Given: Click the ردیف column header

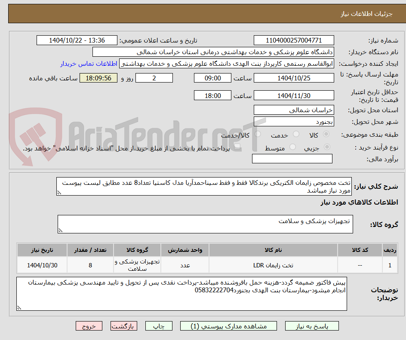Looking at the screenshot, I should [390, 250].
